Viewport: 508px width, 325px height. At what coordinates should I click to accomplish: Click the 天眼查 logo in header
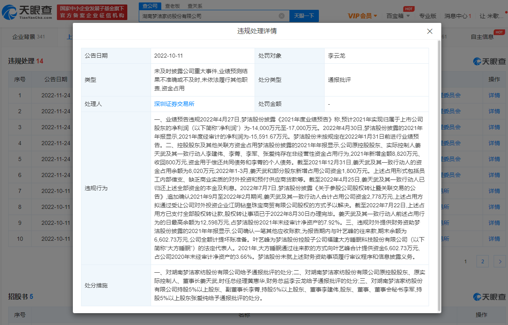point(27,12)
